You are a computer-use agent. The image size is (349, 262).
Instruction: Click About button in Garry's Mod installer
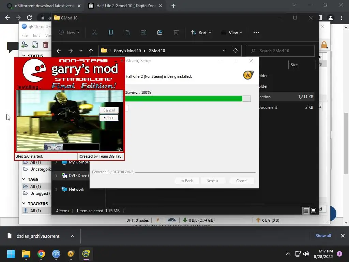[109, 118]
